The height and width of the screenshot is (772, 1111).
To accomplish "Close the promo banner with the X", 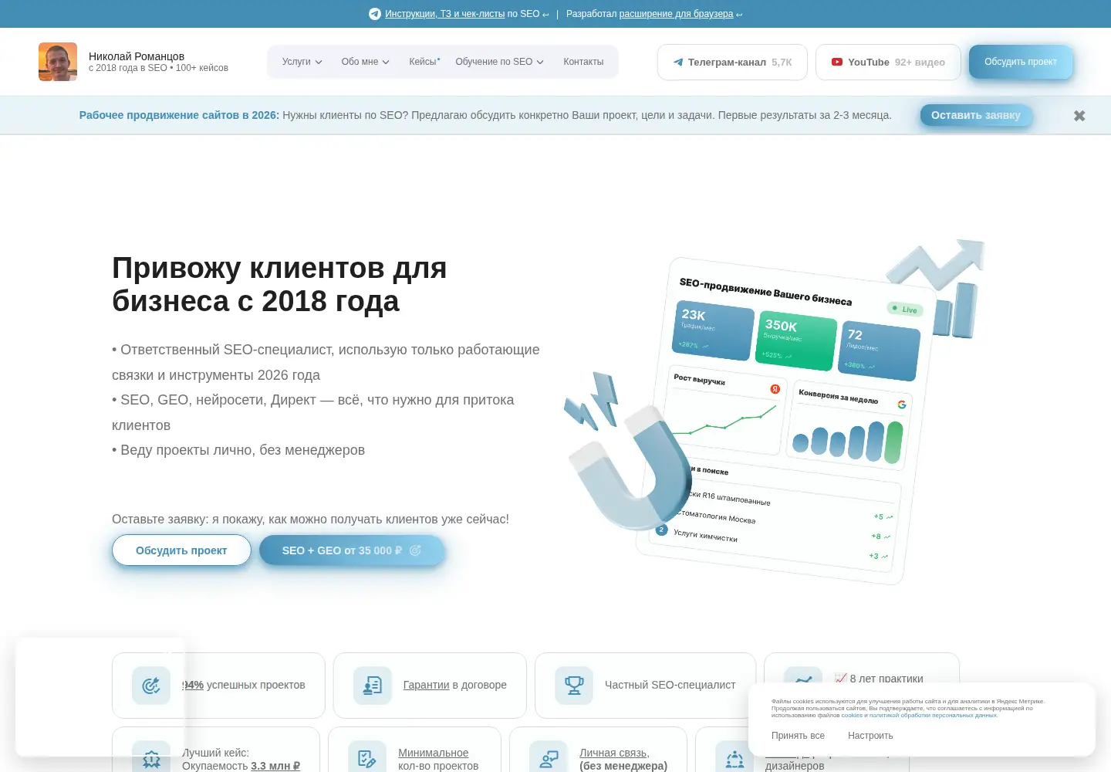I will pyautogui.click(x=1079, y=116).
